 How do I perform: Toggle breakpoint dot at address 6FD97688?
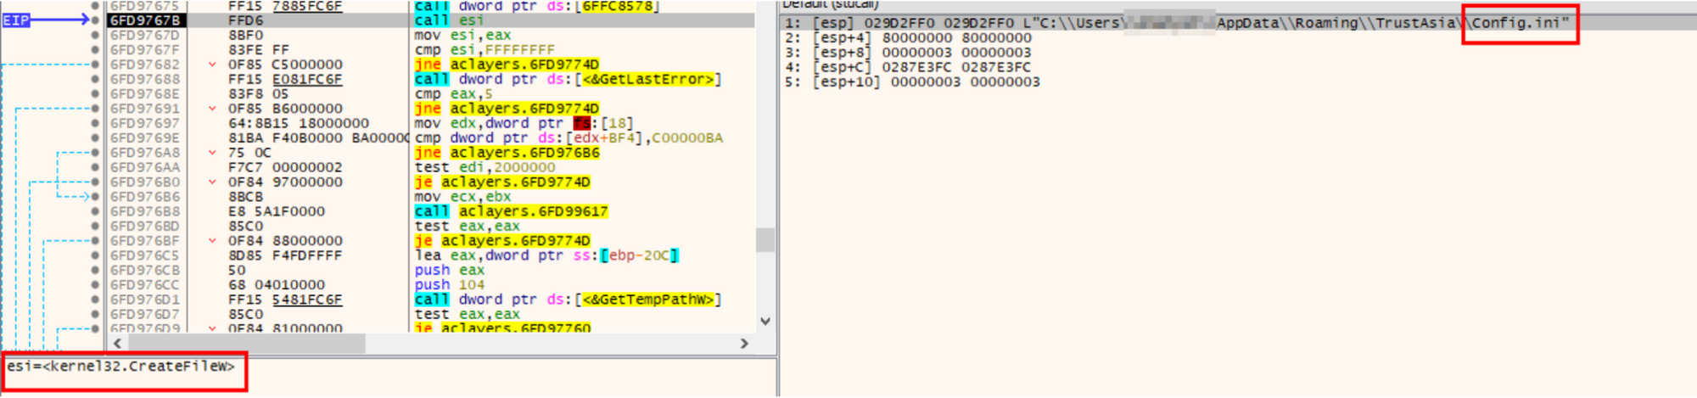95,79
